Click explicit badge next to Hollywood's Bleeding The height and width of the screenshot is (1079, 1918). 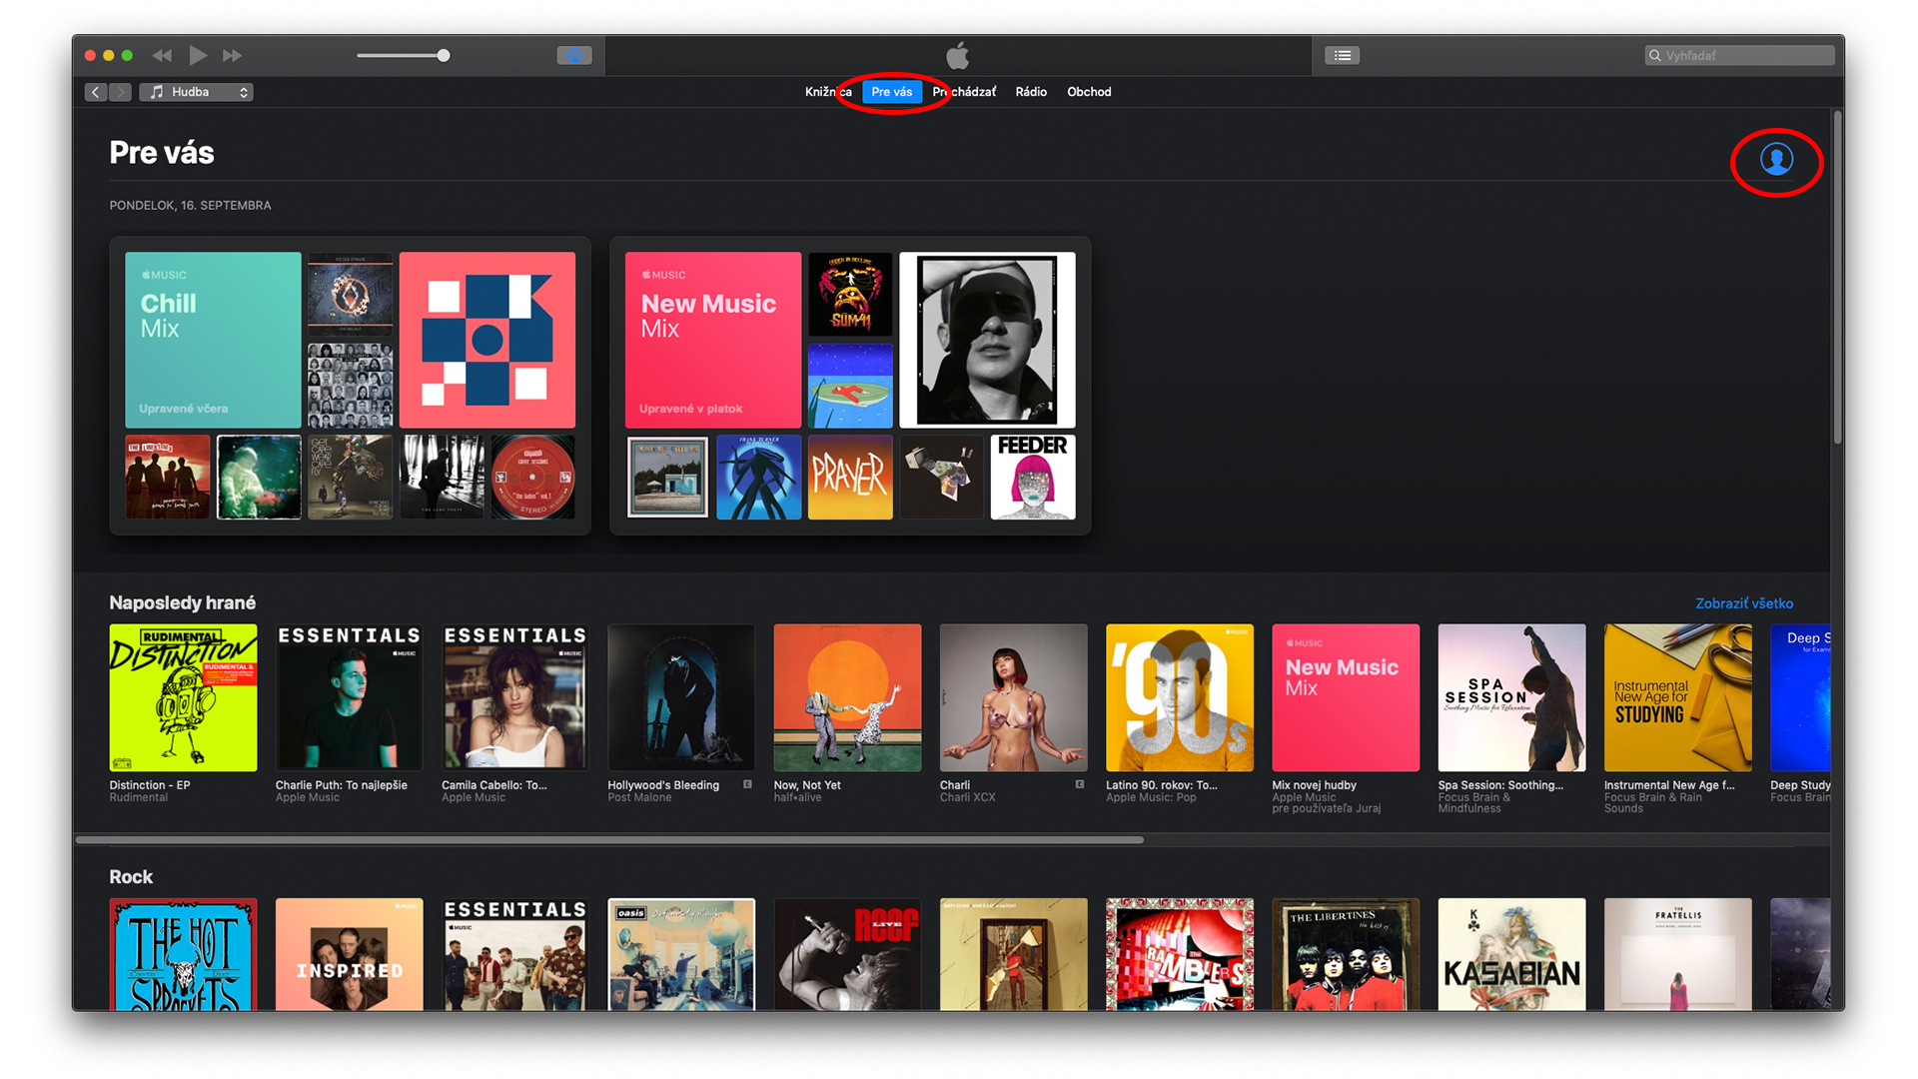click(x=747, y=785)
